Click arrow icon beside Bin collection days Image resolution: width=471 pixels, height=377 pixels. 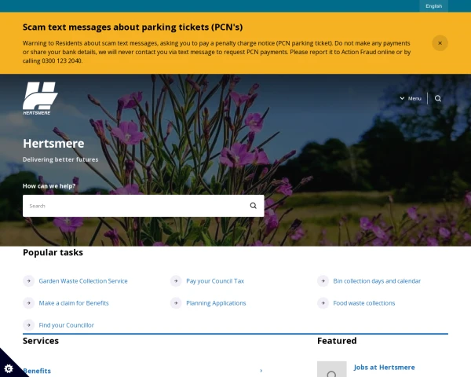(x=323, y=281)
